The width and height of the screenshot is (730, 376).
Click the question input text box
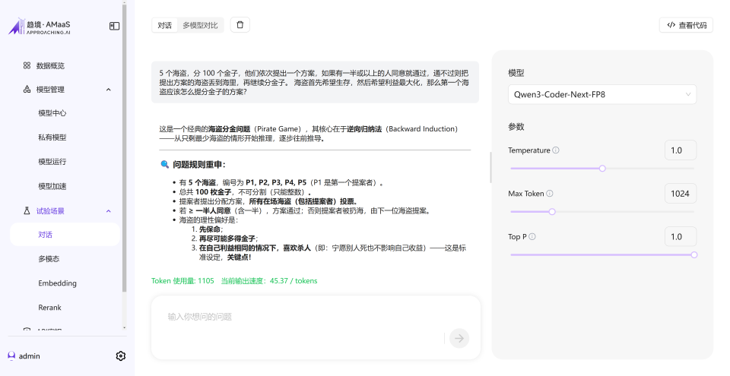tap(304, 317)
